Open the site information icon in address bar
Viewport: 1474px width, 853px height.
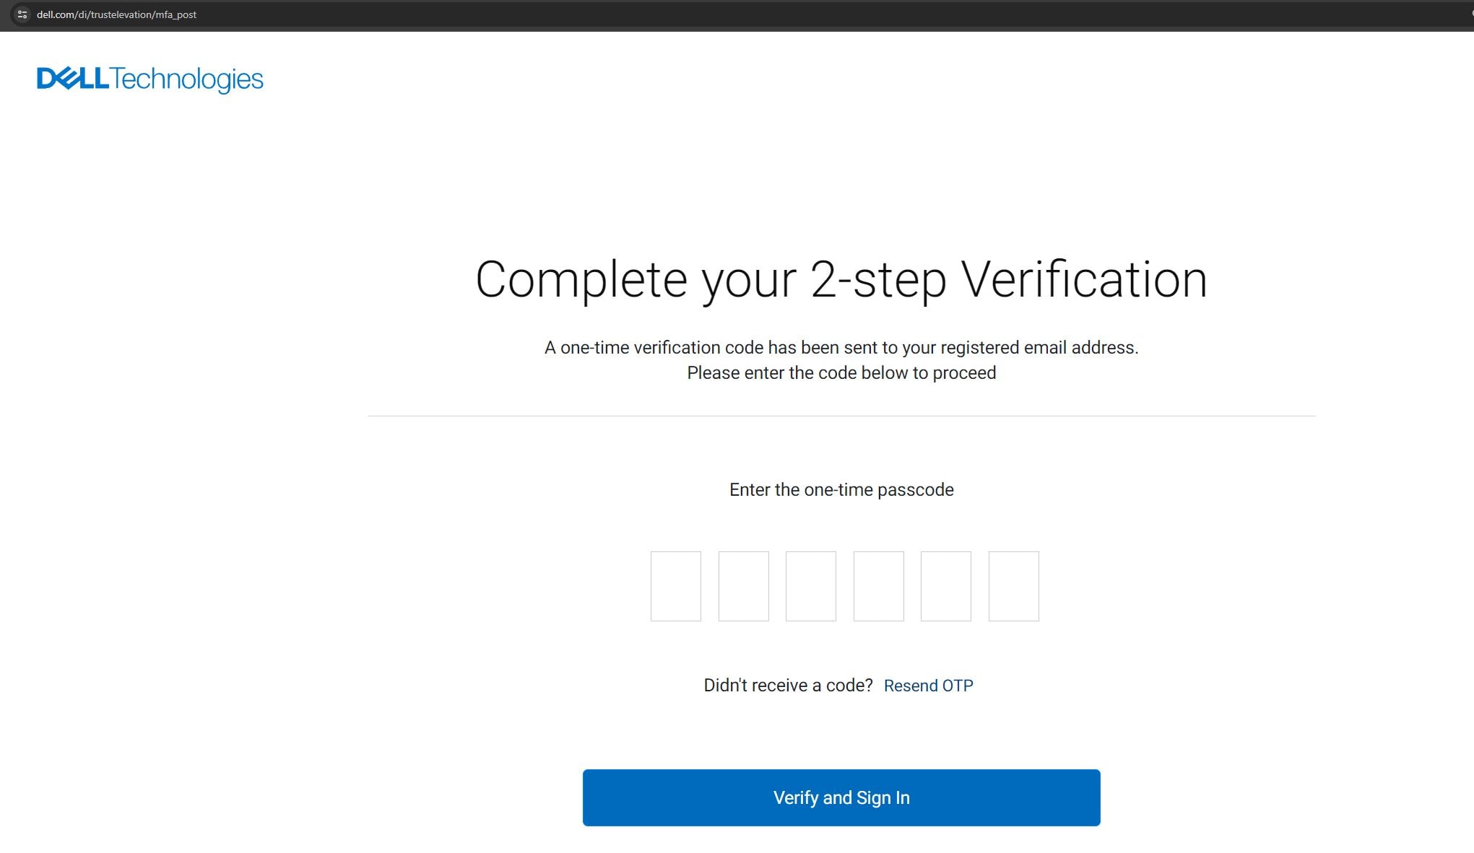pos(22,14)
